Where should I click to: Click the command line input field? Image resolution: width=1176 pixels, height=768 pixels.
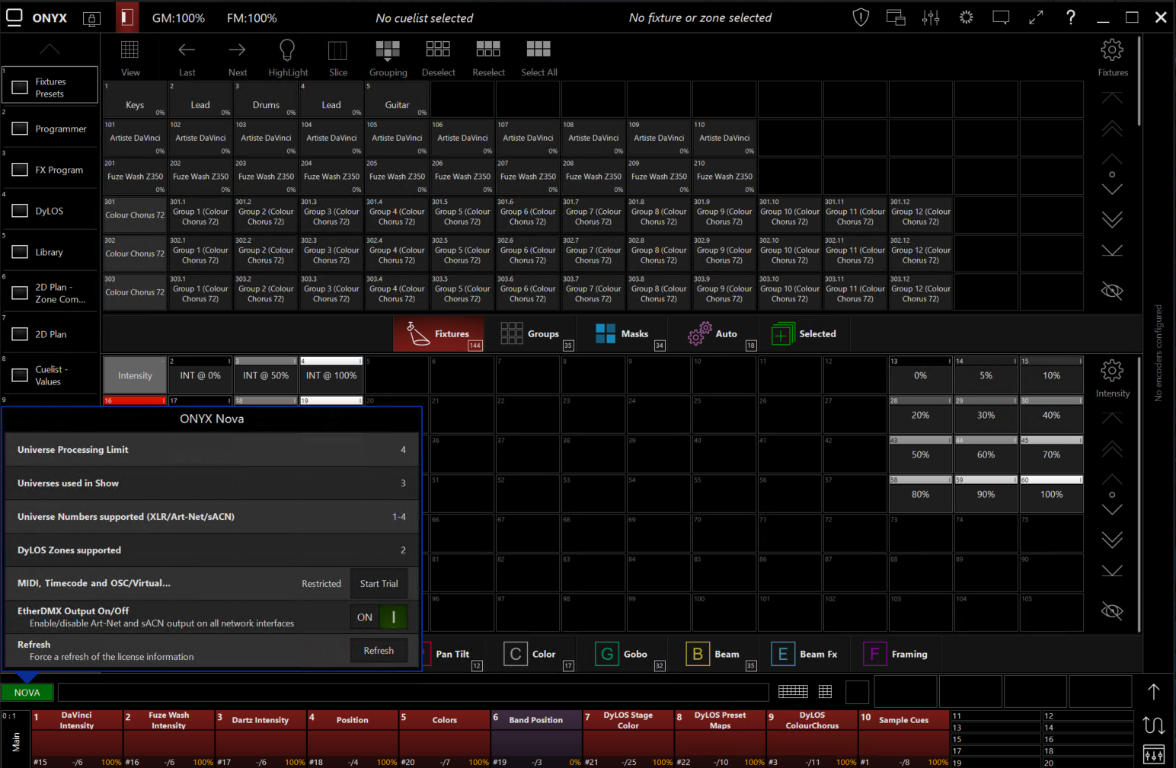(413, 692)
